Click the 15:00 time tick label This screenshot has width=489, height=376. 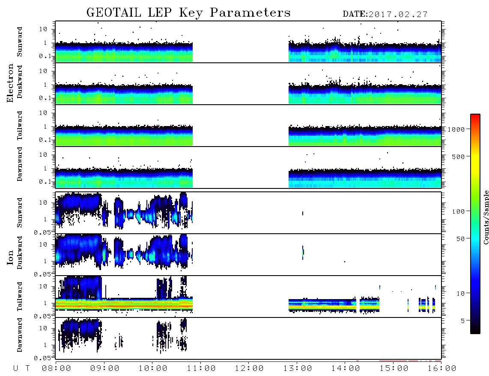(x=394, y=369)
